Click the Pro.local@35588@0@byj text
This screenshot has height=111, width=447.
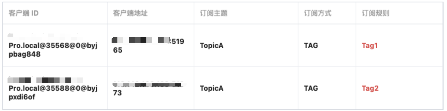[x=53, y=88]
